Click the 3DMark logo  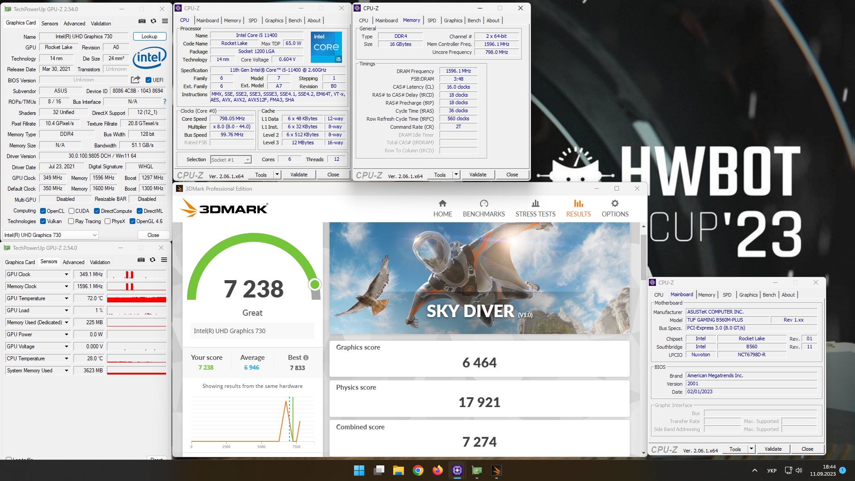[x=224, y=208]
